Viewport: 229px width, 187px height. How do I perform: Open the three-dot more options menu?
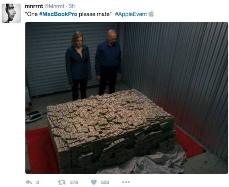pos(126,182)
